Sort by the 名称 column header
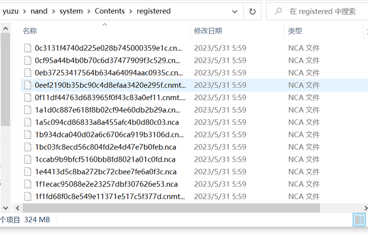Image resolution: width=368 pixels, height=235 pixels. pos(30,31)
